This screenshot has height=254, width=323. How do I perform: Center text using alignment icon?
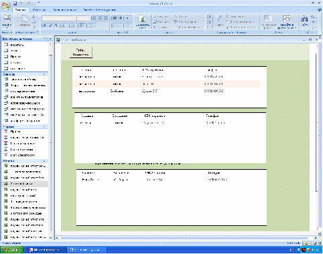100,18
